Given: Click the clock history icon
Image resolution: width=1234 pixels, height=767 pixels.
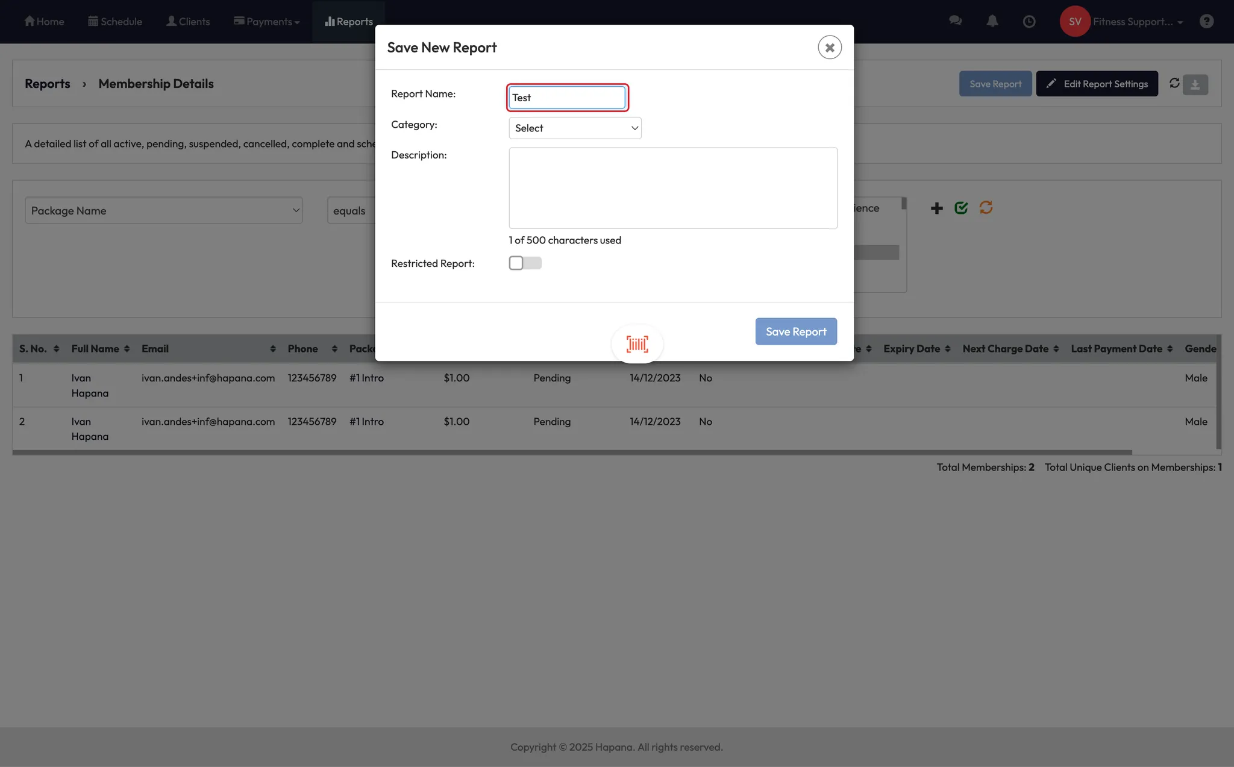Looking at the screenshot, I should pyautogui.click(x=1029, y=21).
